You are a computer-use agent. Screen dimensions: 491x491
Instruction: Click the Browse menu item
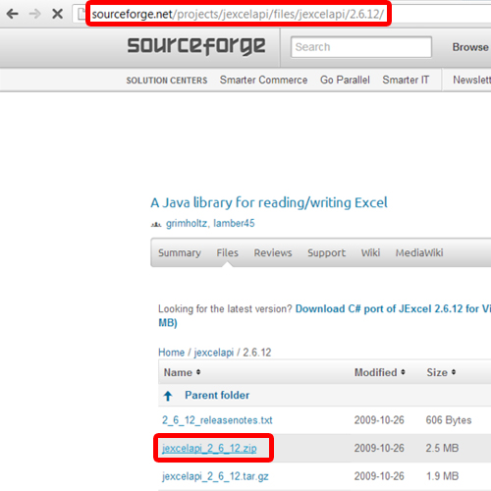pos(470,47)
